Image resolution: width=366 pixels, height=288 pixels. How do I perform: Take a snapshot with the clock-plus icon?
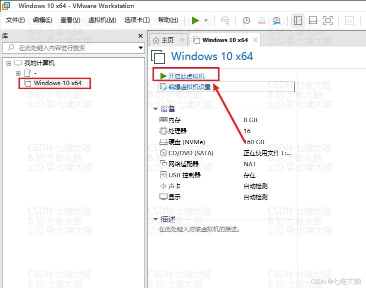click(x=246, y=21)
